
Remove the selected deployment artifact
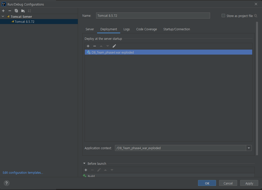click(95, 46)
